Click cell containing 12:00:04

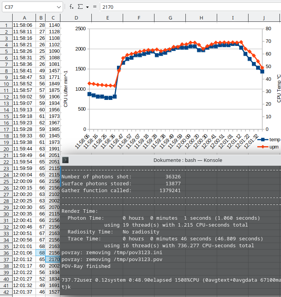[x=24, y=175]
